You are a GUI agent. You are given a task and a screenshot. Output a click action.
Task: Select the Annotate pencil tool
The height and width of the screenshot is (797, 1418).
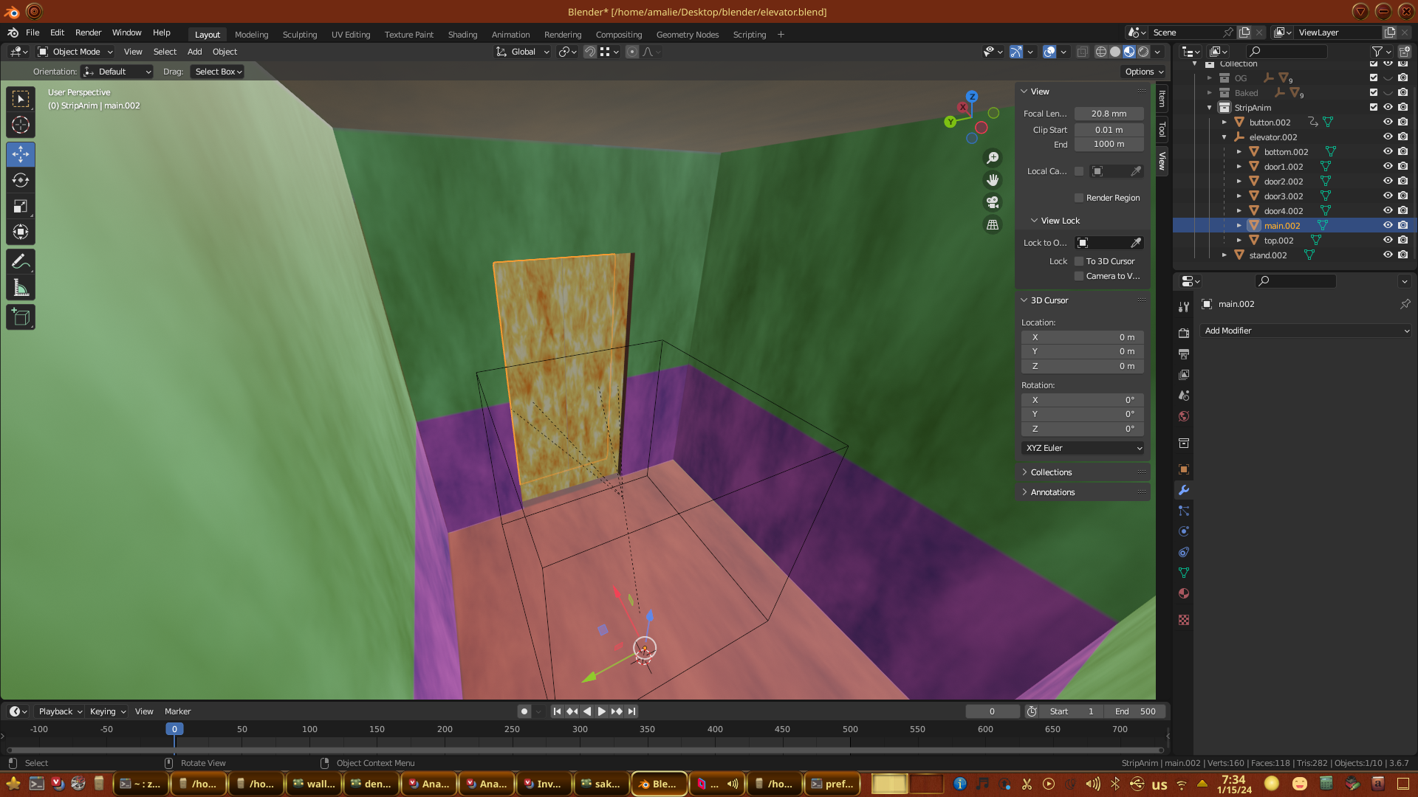21,261
